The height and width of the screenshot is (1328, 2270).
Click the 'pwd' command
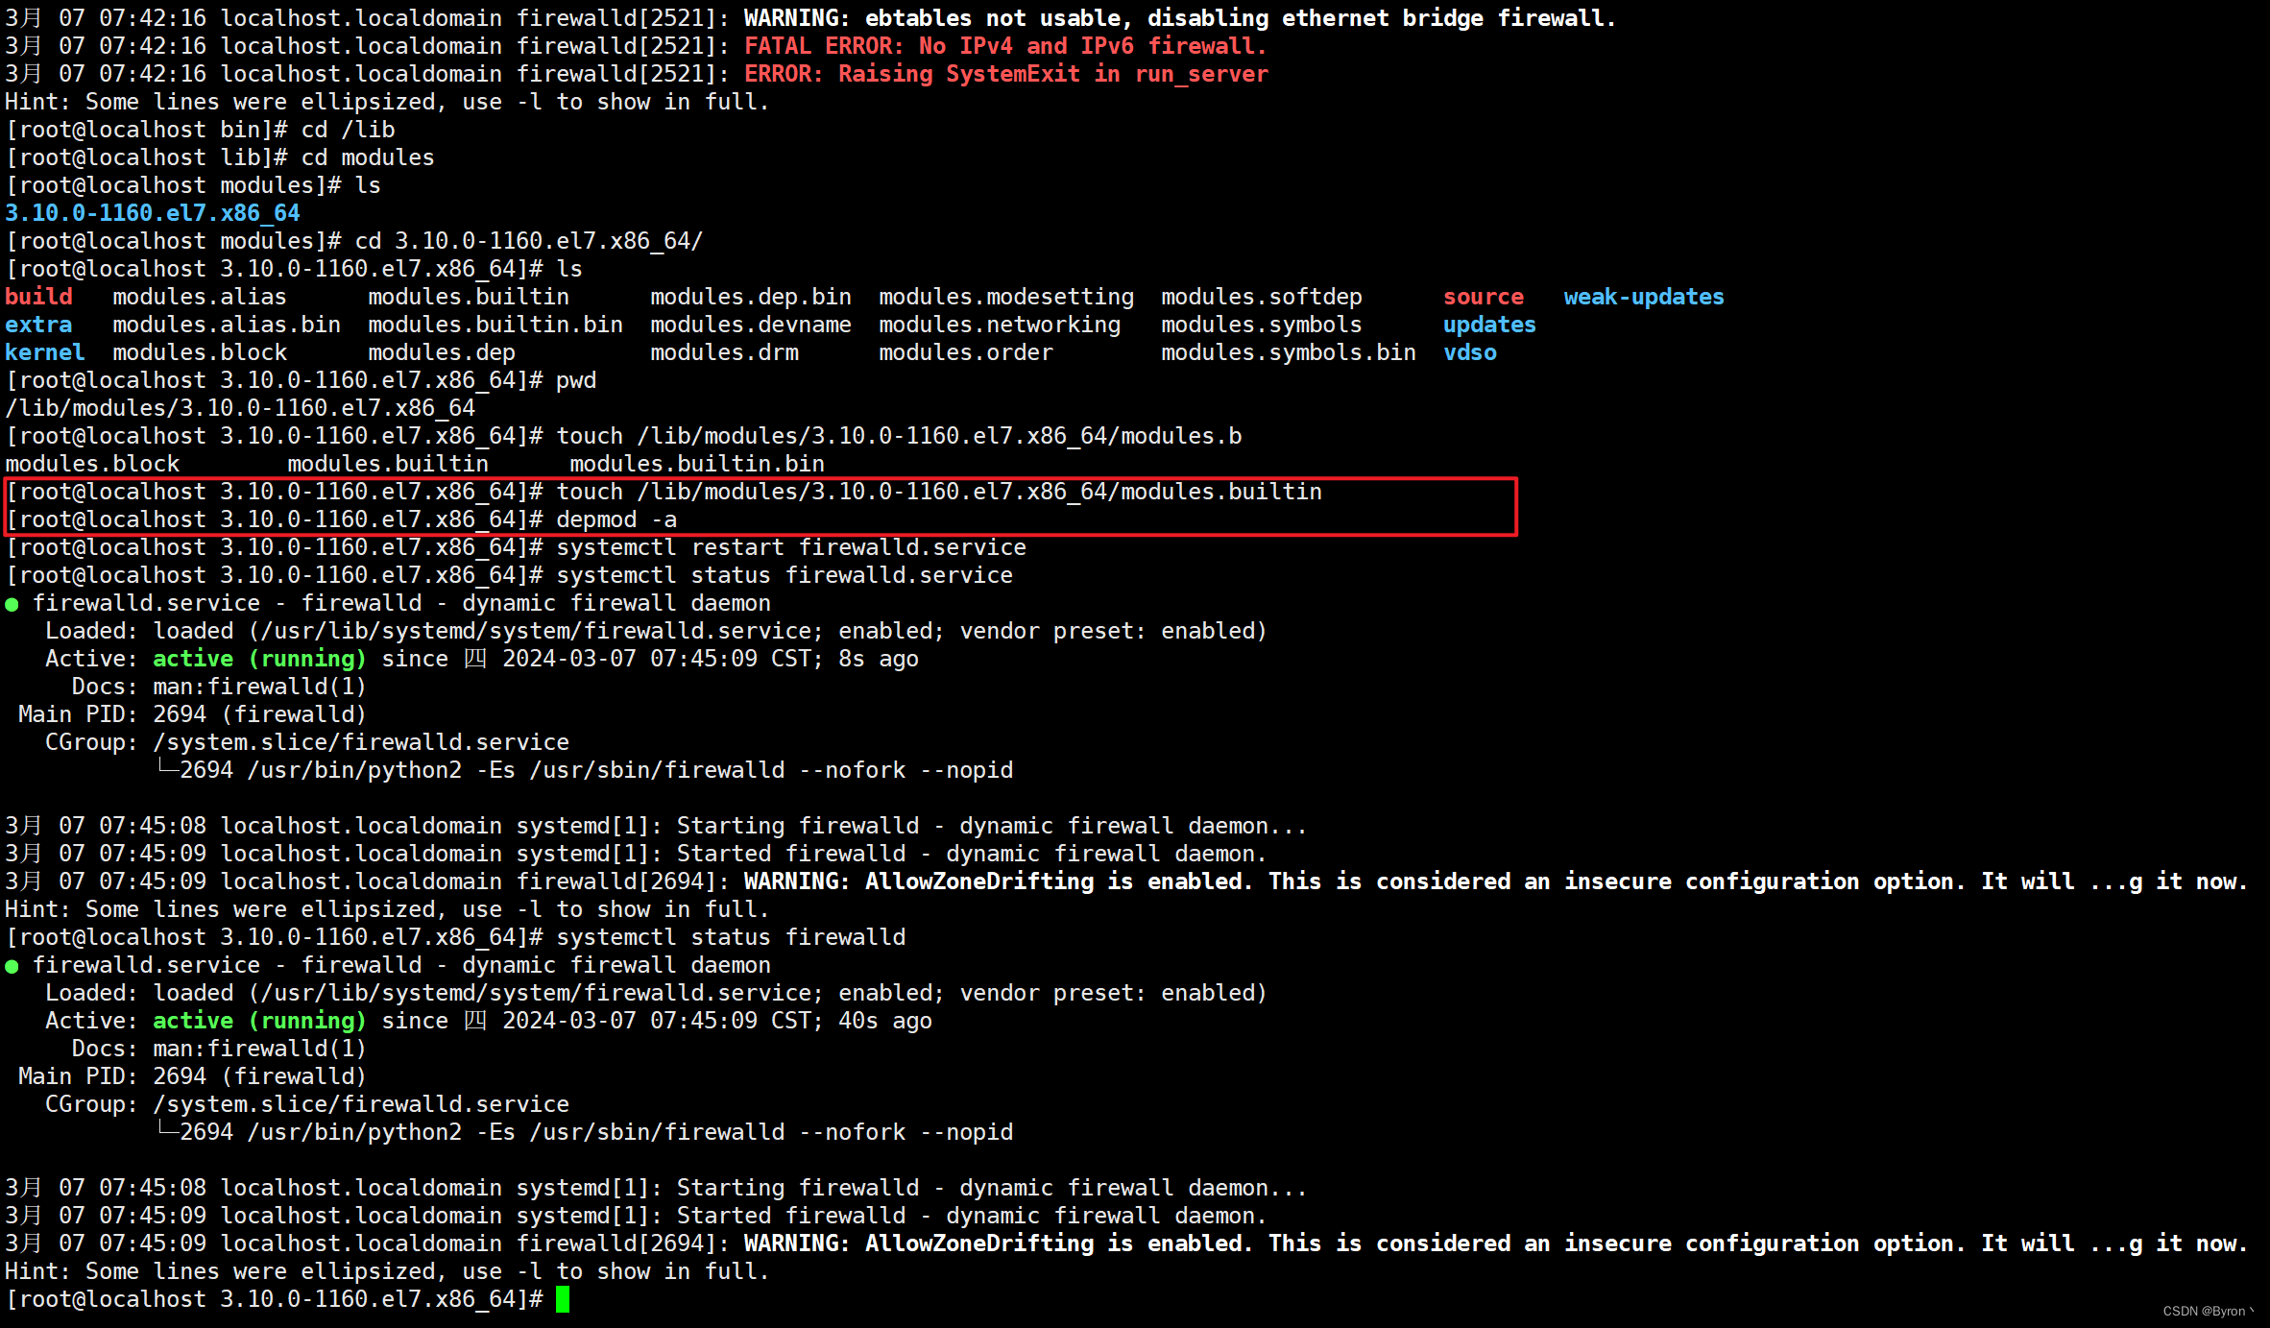tap(576, 380)
